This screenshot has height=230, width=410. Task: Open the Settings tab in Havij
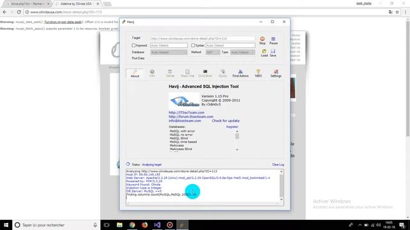[x=276, y=73]
